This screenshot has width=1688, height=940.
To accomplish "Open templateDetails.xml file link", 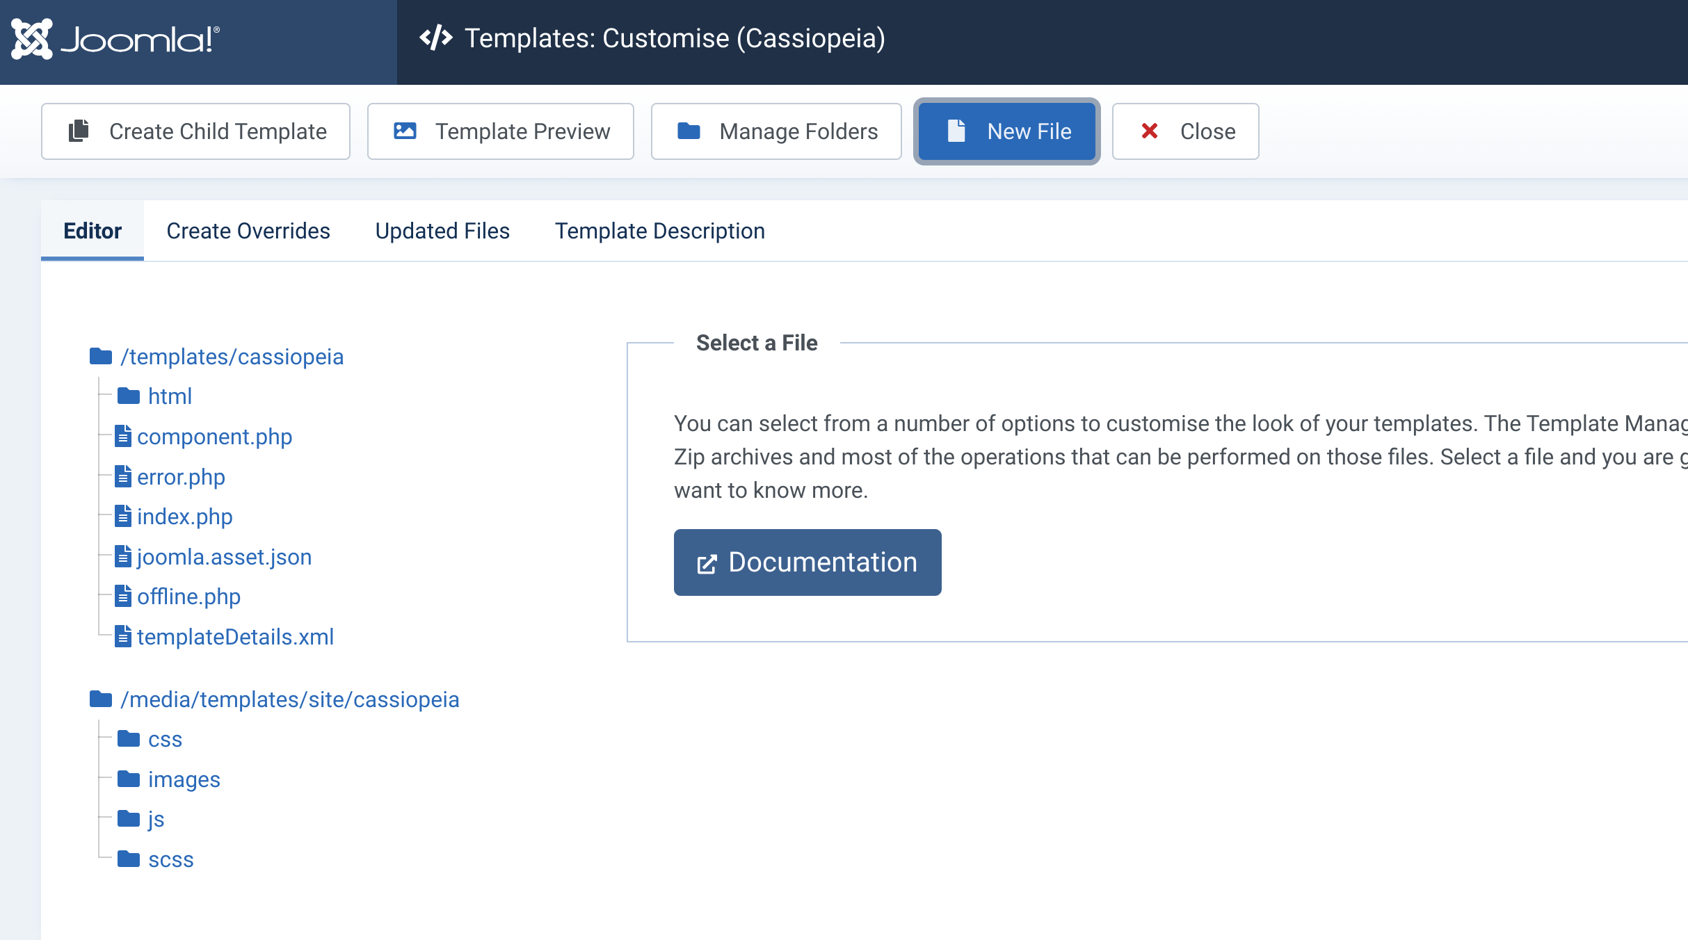I will (x=236, y=637).
